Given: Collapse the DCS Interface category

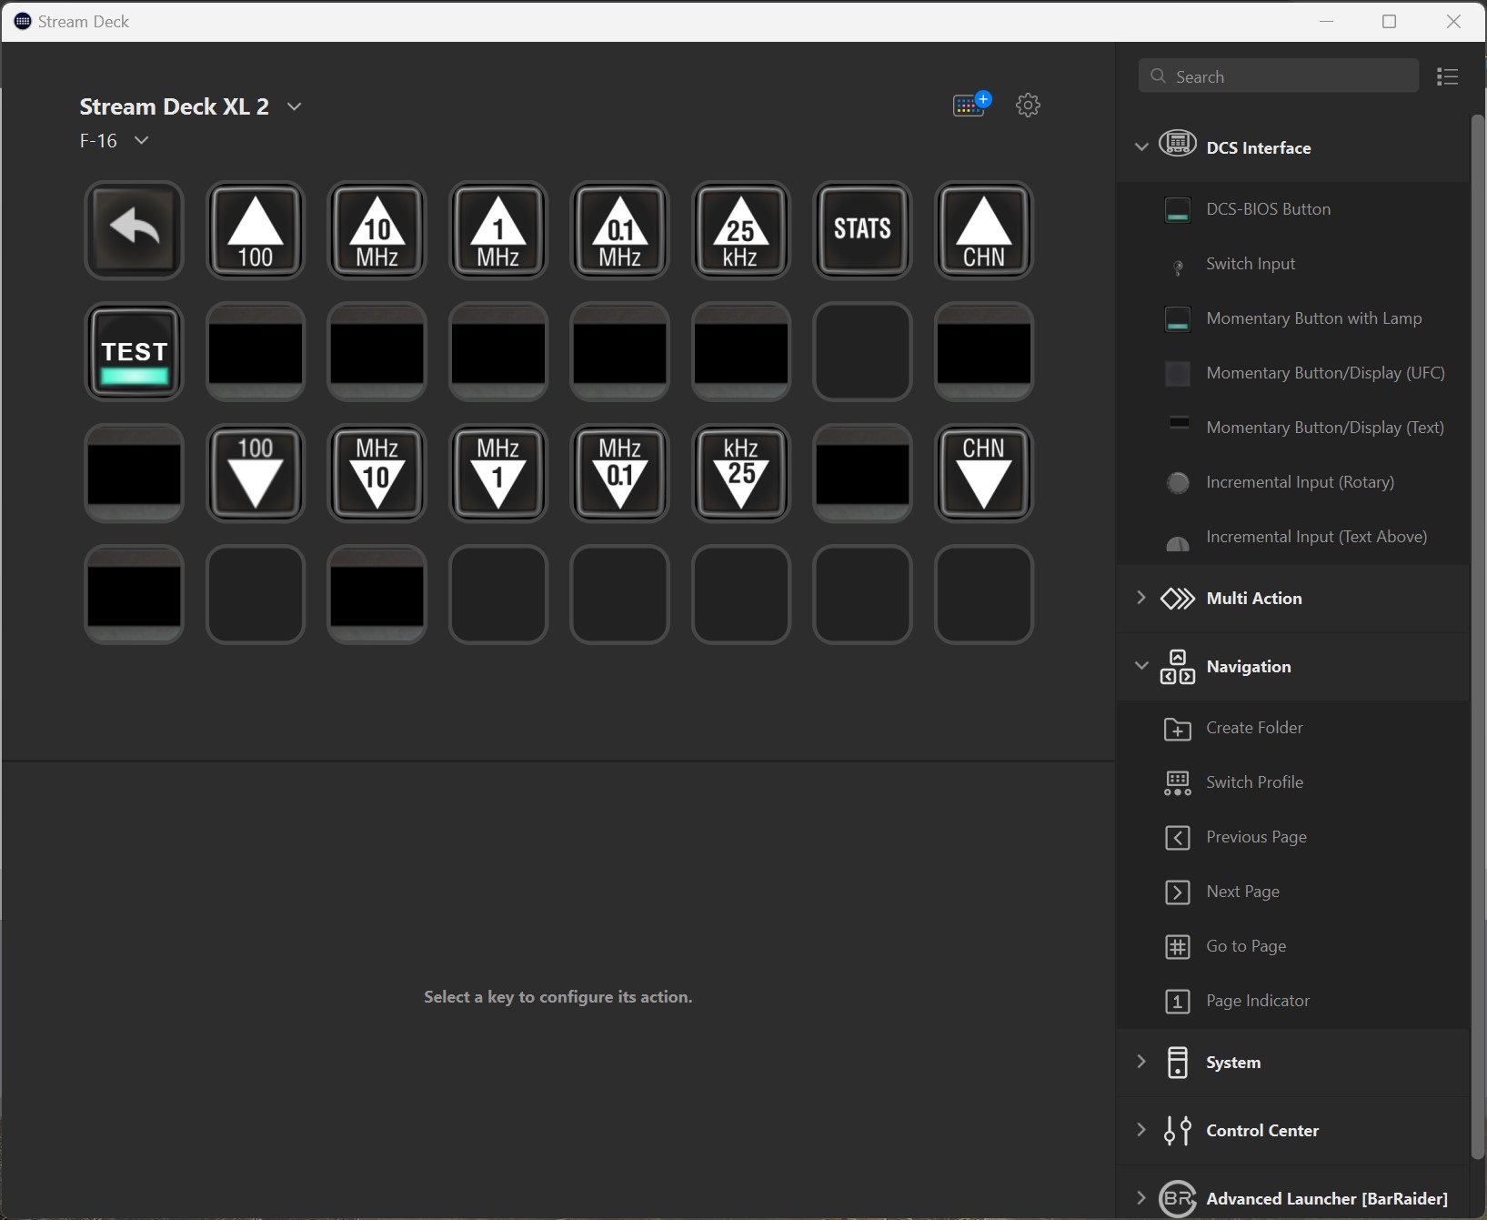Looking at the screenshot, I should click(x=1141, y=146).
